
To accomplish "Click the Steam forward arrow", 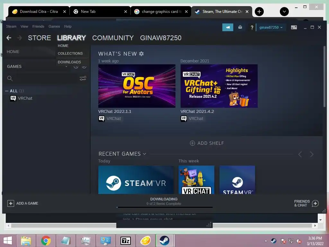I will click(x=19, y=38).
